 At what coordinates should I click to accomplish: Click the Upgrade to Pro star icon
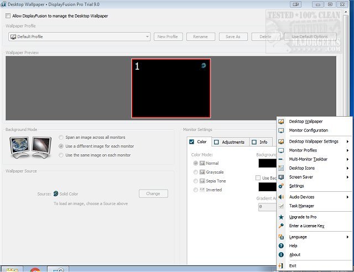pyautogui.click(x=282, y=217)
